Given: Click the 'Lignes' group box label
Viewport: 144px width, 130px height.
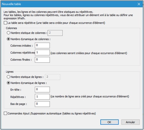Looking at the screenshot, I should [x=10, y=72].
